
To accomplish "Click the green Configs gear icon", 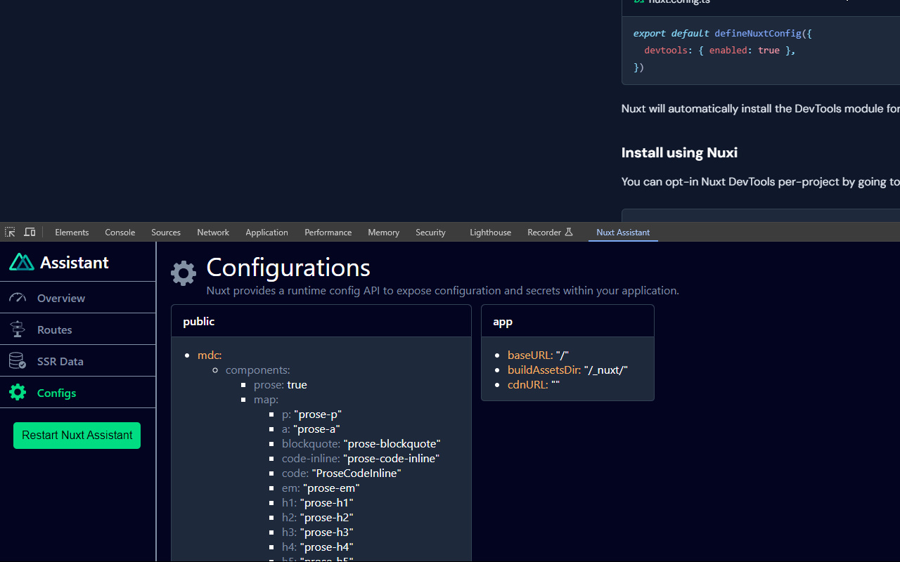I will tap(18, 393).
